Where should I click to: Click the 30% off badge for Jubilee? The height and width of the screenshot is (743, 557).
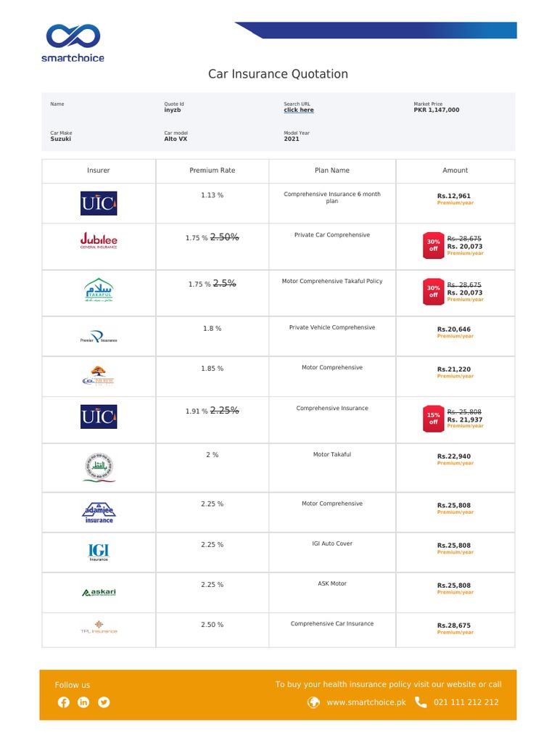pyautogui.click(x=434, y=245)
